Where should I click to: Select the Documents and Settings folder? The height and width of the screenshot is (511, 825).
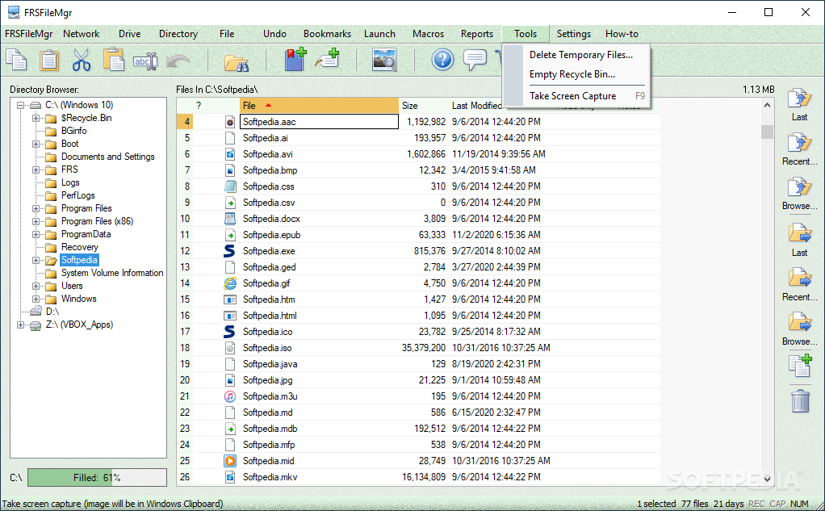pos(108,157)
